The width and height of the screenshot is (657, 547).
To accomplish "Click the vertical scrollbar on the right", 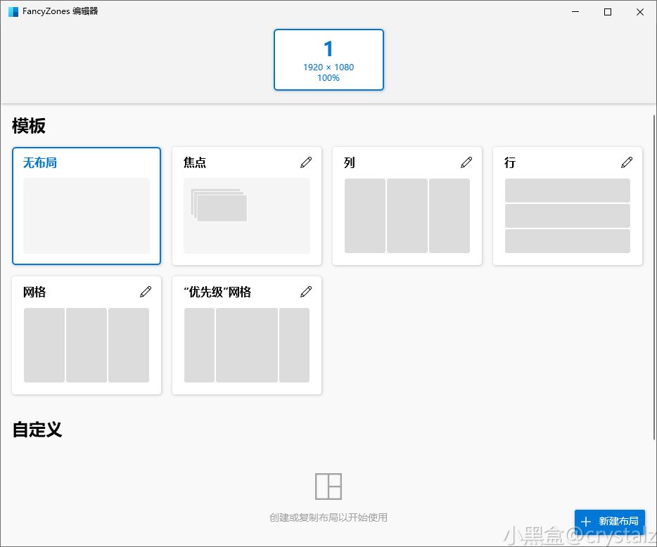I will coord(654,277).
